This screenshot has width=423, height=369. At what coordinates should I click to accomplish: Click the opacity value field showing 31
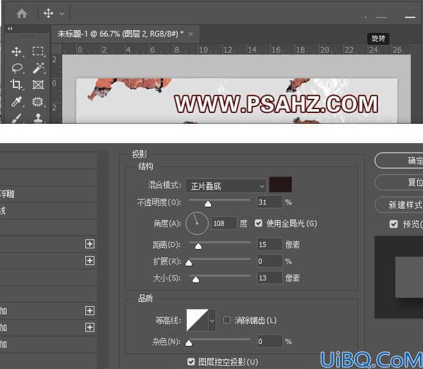point(270,202)
